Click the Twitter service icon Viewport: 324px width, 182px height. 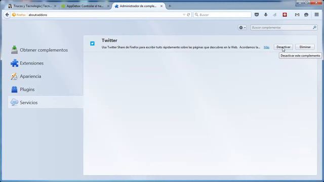tap(92, 43)
